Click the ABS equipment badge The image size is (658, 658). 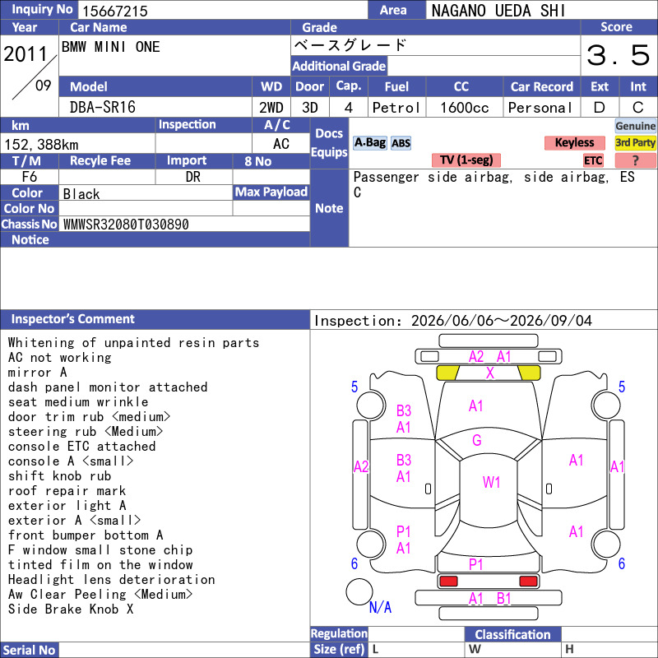click(x=401, y=143)
